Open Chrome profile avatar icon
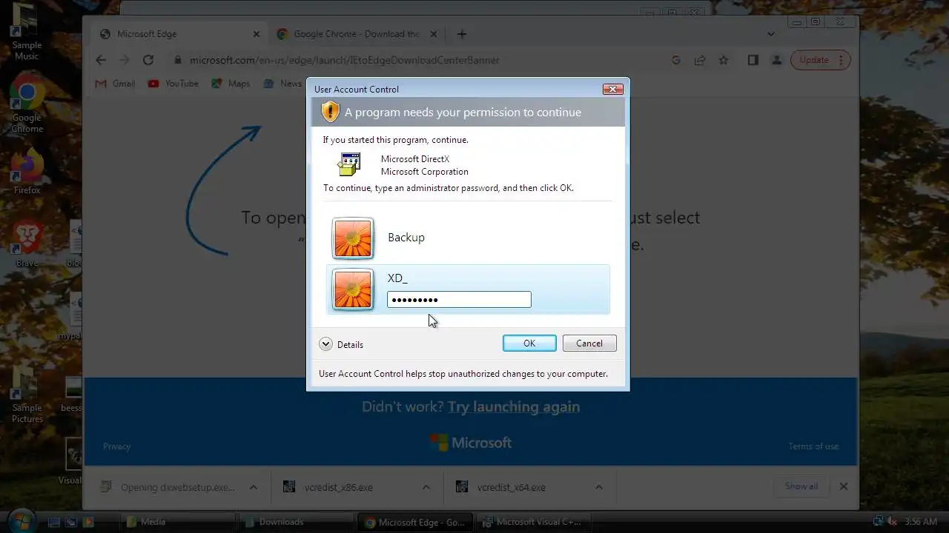This screenshot has height=533, width=949. [776, 60]
